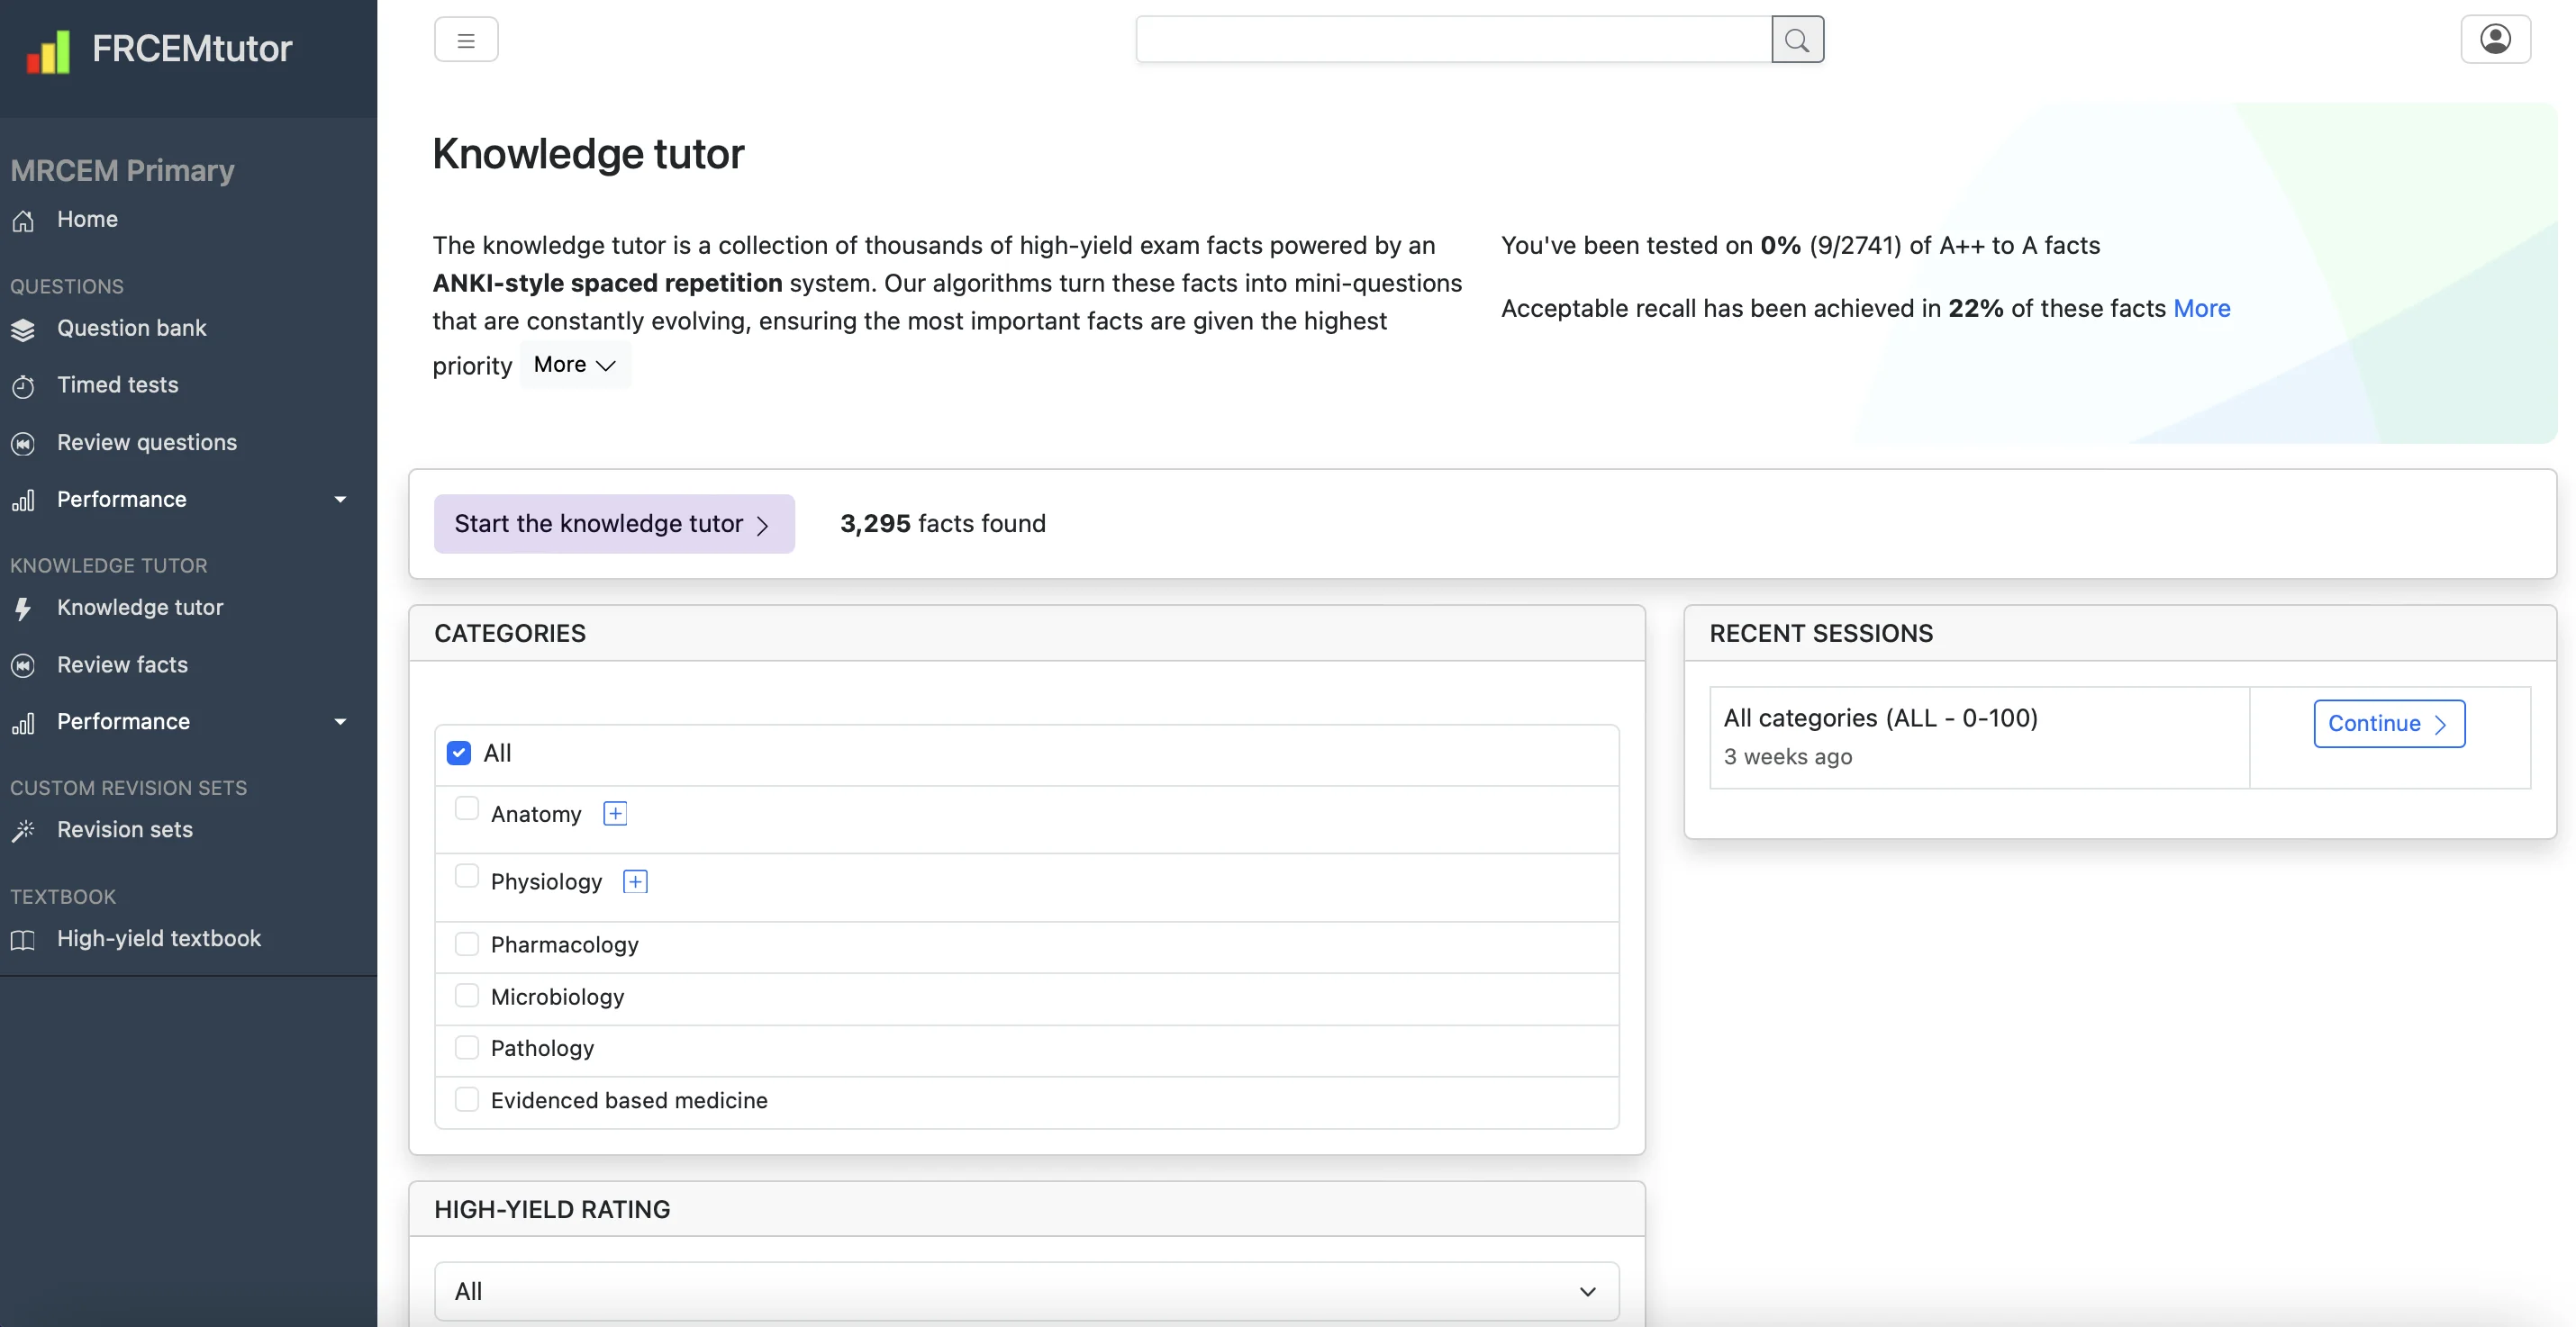Click the High-yield textbook icon
Screen dimensions: 2576x1327
click(23, 939)
